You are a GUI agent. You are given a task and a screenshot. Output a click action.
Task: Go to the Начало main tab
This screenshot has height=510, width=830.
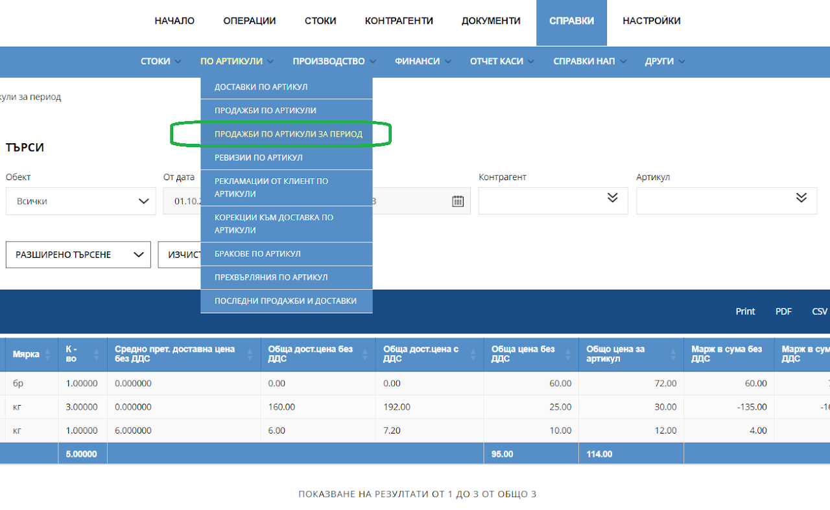click(x=174, y=21)
